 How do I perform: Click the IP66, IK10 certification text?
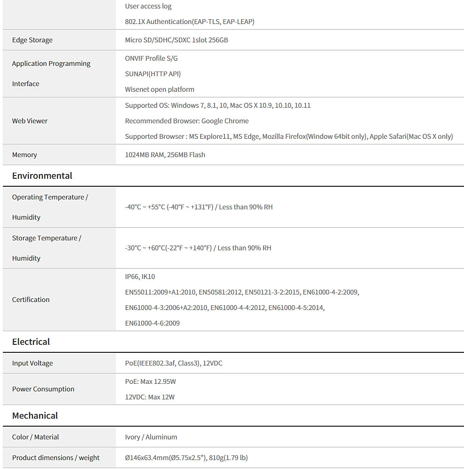(x=140, y=277)
